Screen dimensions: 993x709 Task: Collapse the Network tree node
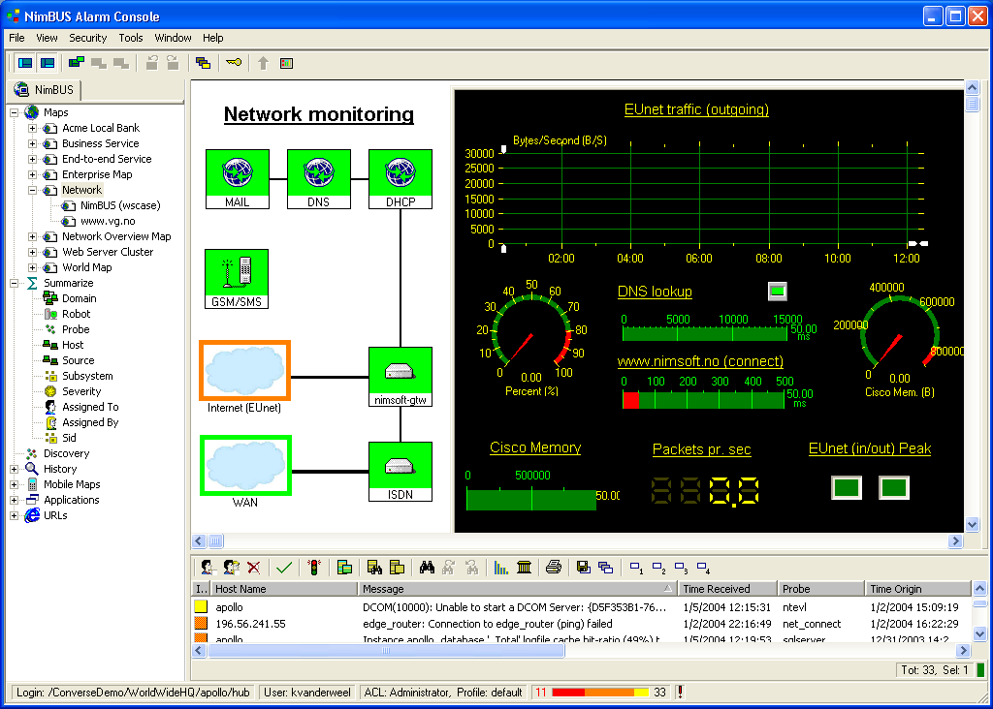[32, 191]
